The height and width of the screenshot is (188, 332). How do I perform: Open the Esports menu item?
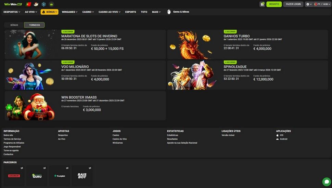[x=130, y=12]
